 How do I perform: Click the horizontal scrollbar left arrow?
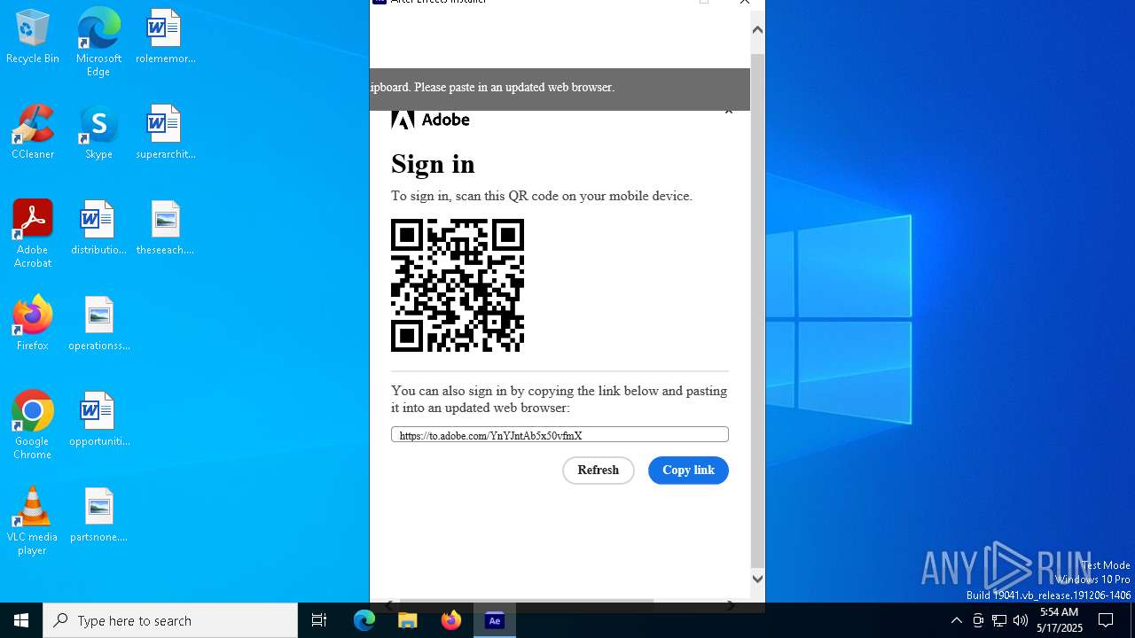pos(389,605)
